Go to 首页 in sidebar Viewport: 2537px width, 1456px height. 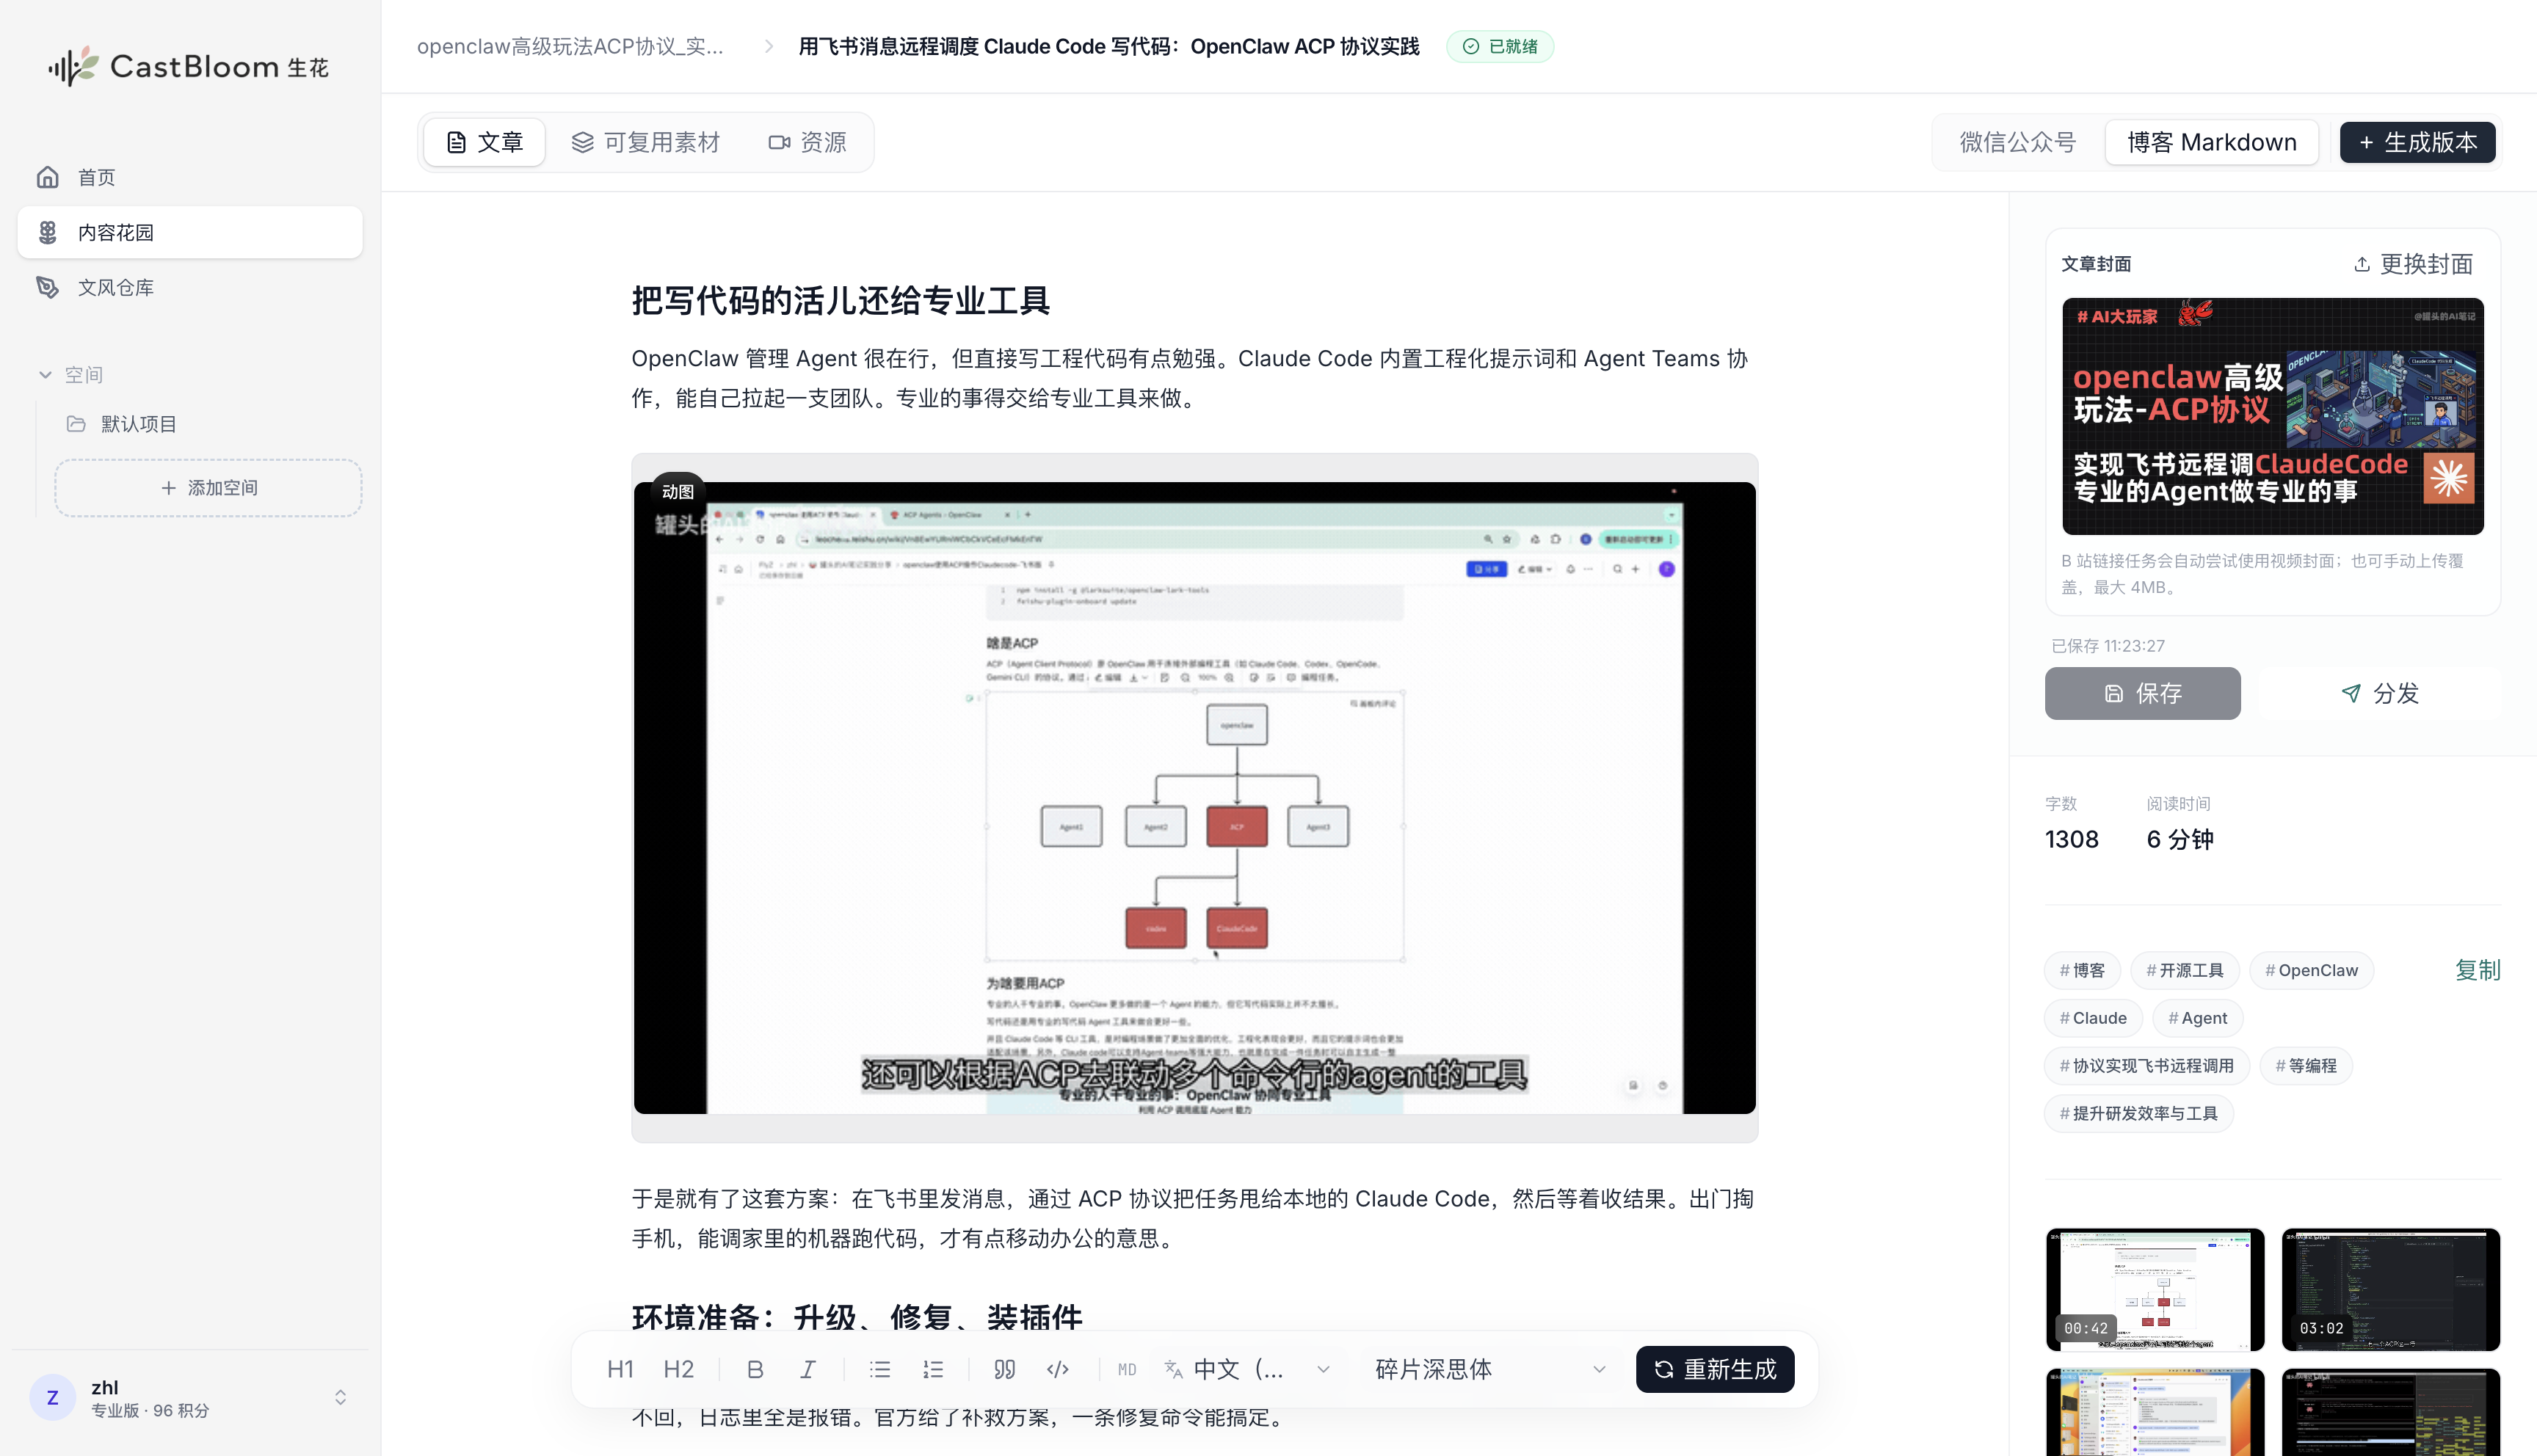(x=190, y=177)
